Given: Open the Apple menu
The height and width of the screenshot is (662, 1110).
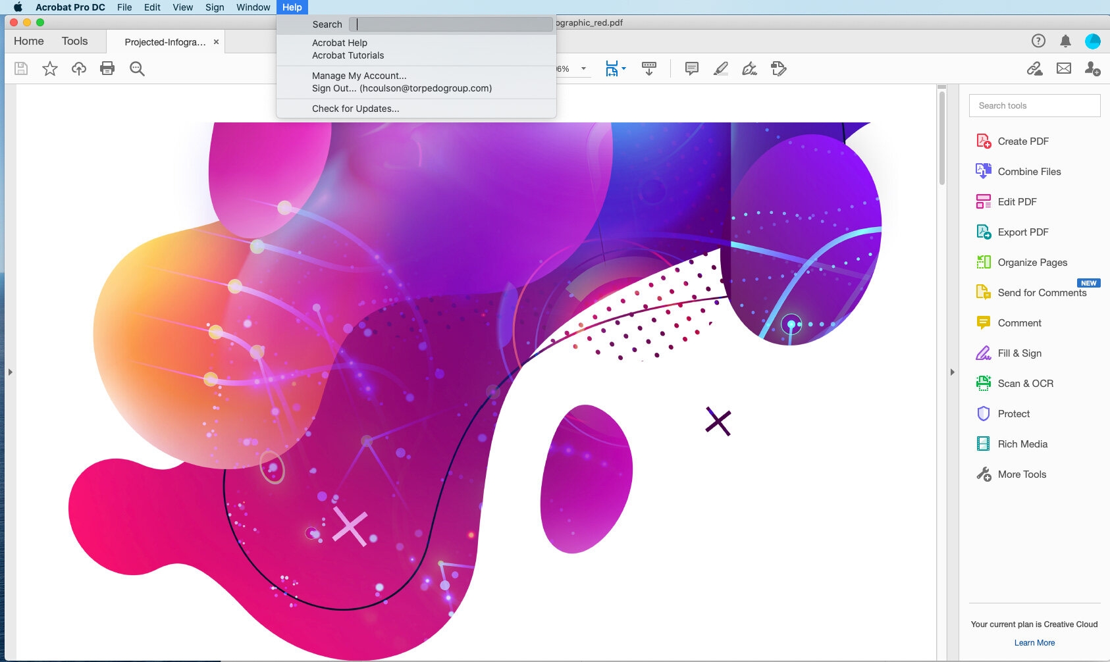Looking at the screenshot, I should pos(18,7).
